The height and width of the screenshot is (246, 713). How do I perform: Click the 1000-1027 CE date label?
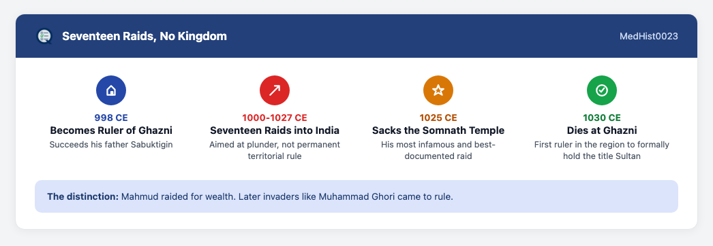tap(275, 118)
